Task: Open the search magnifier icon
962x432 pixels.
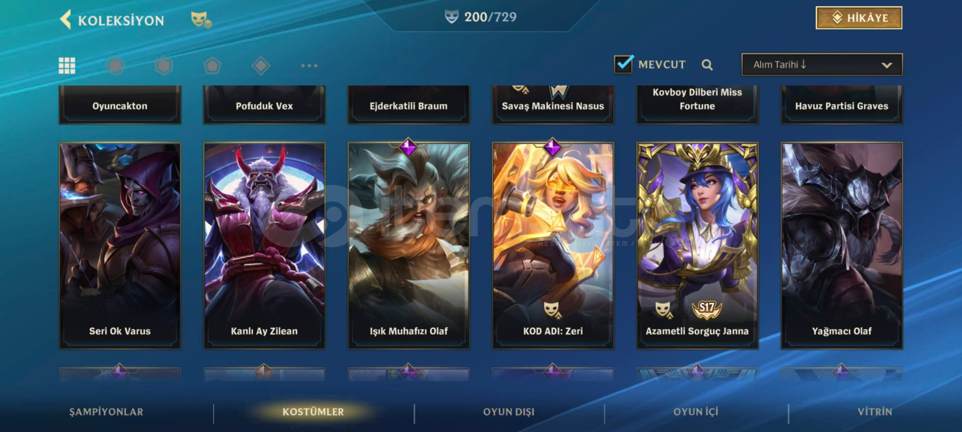Action: click(707, 65)
